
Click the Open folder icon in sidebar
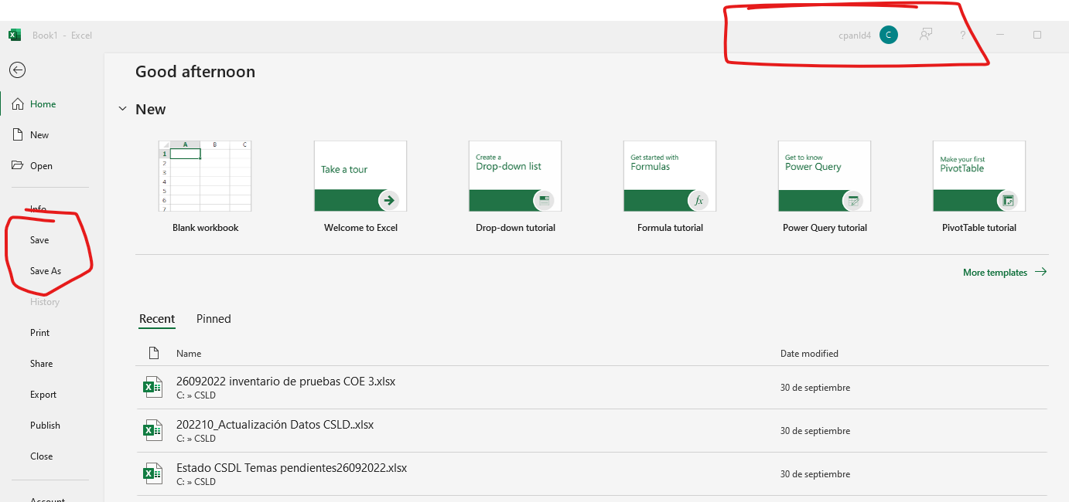(x=17, y=165)
